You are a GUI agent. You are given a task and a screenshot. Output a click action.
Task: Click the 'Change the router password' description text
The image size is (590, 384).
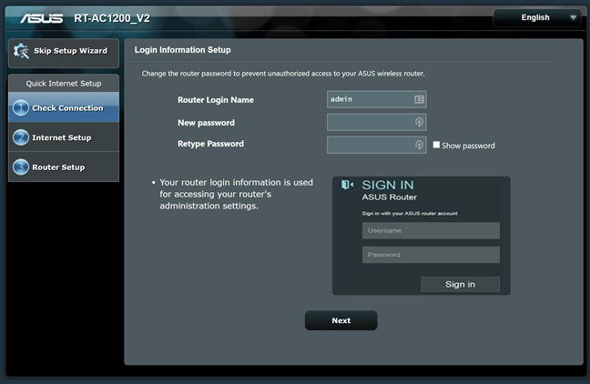coord(283,74)
